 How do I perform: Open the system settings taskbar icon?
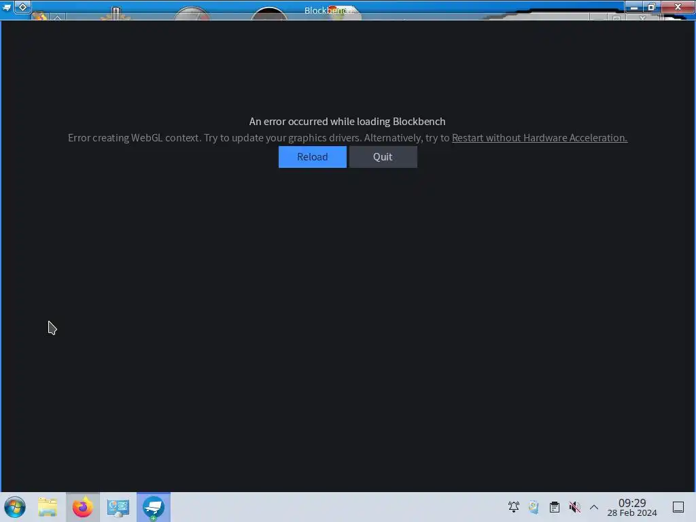coord(118,507)
